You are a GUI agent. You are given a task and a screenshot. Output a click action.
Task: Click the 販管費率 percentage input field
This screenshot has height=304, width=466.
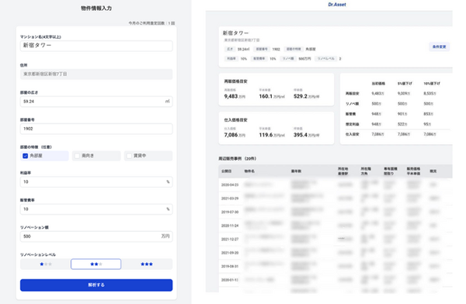coord(96,209)
